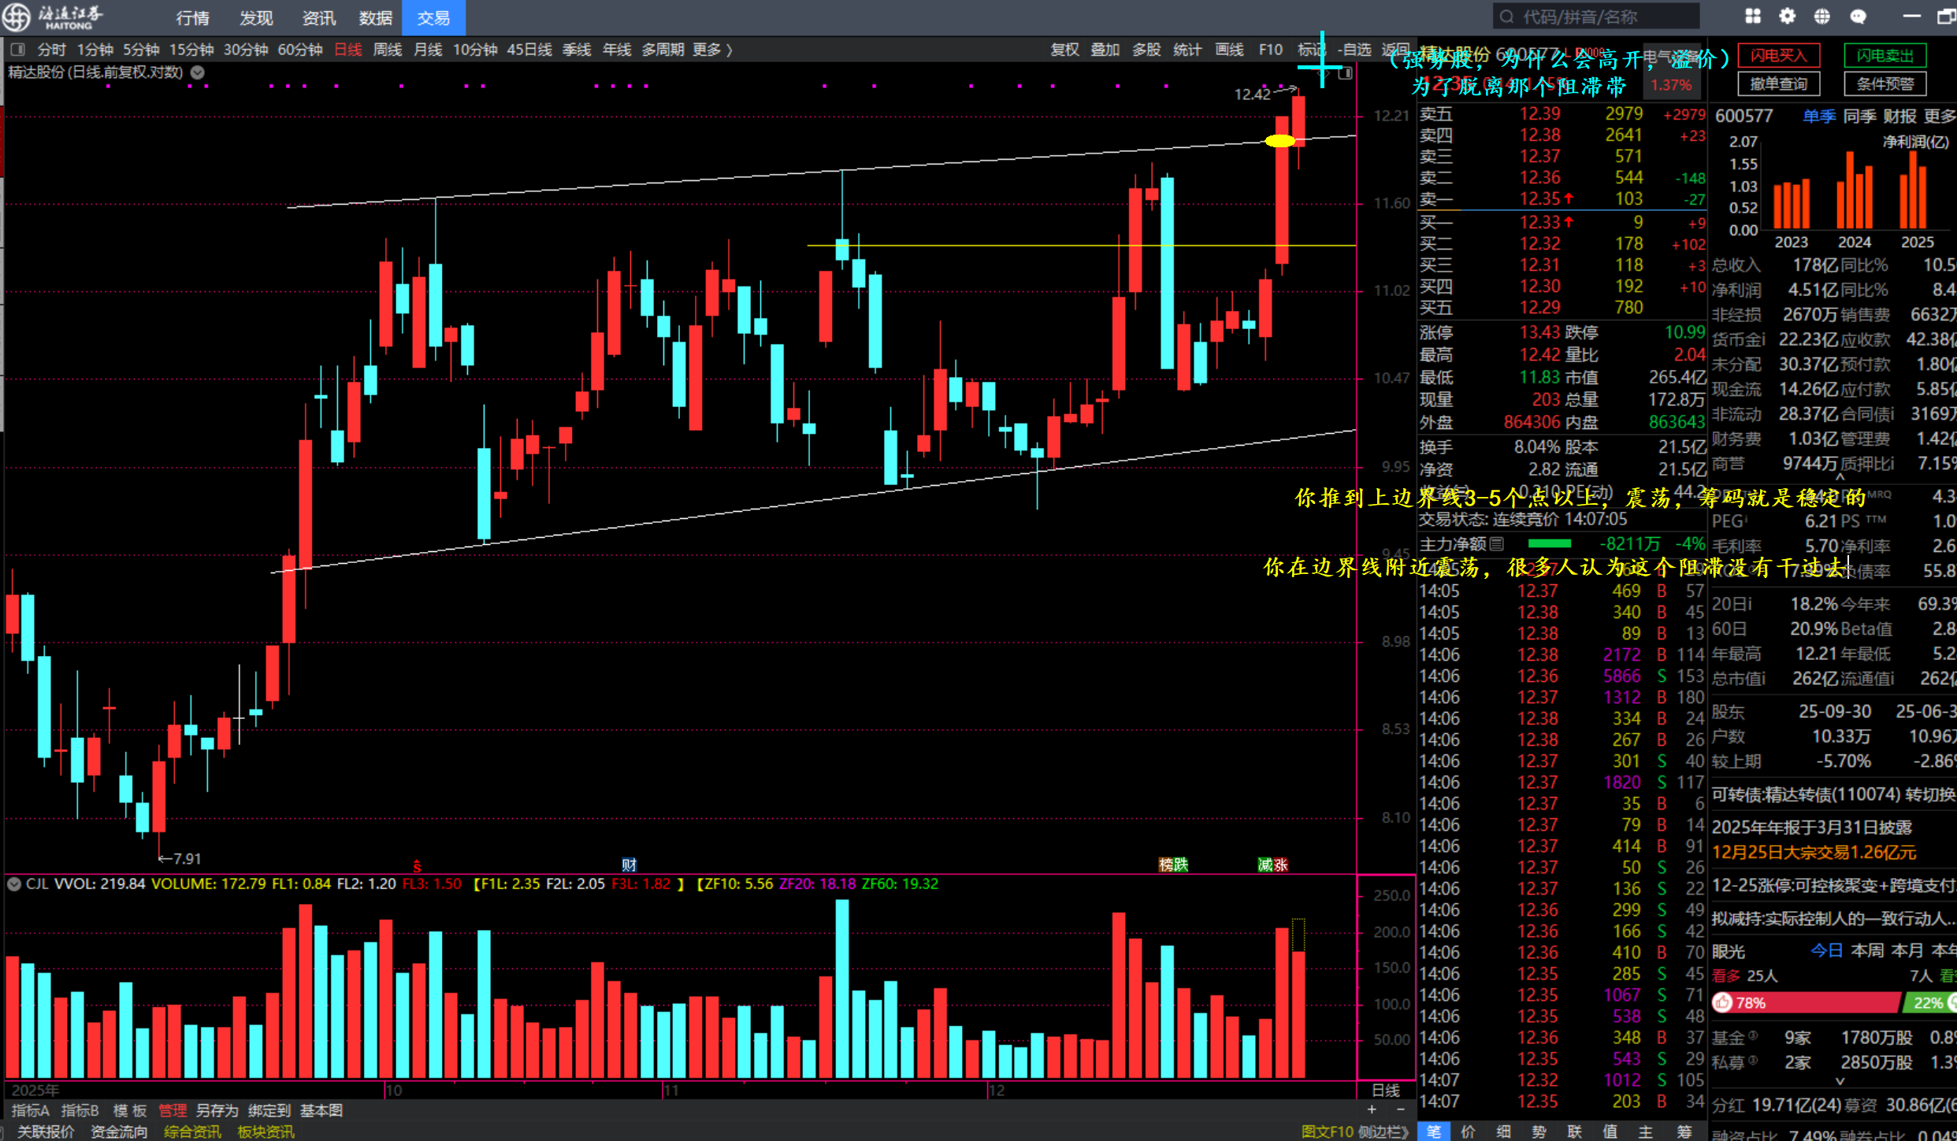Toggle the 侧边栏 sidebar collapse control
Viewport: 1957px width, 1141px height.
[1382, 1132]
